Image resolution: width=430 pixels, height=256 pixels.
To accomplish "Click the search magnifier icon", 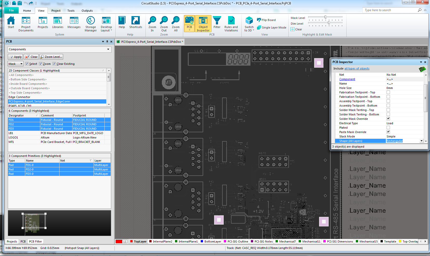I will click(x=420, y=10).
